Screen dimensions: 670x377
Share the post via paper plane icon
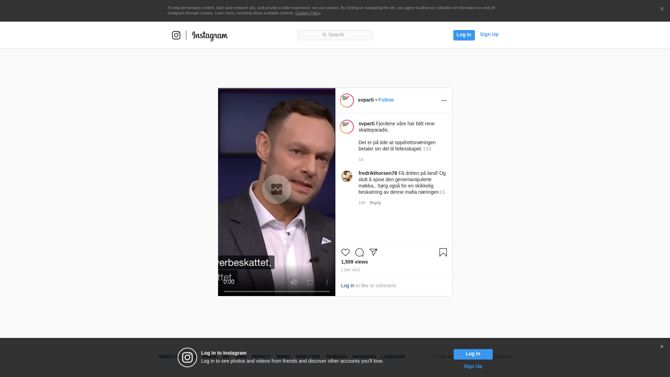373,252
